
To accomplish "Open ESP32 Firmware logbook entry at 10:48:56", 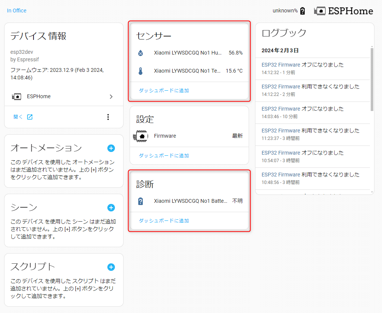I will (x=313, y=179).
